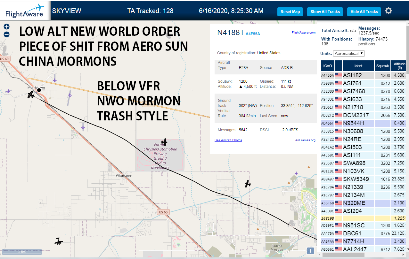
Task: Click the SKYVIEW title in header
Action: point(67,11)
